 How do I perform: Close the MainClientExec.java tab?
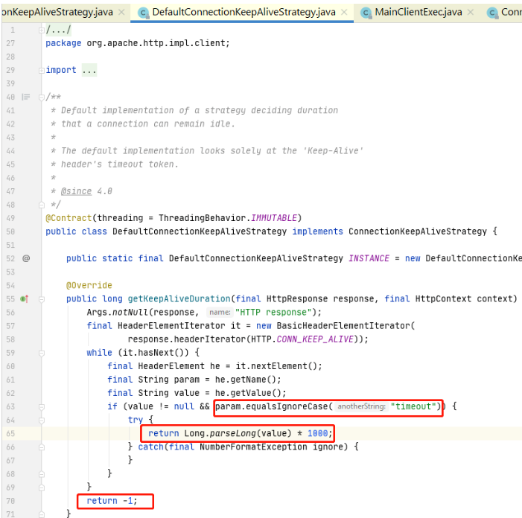click(470, 13)
